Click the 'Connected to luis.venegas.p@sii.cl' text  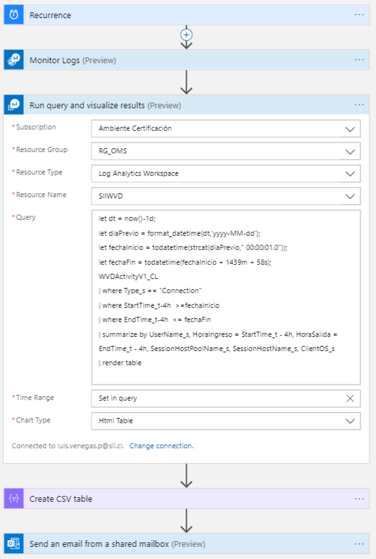pyautogui.click(x=68, y=446)
